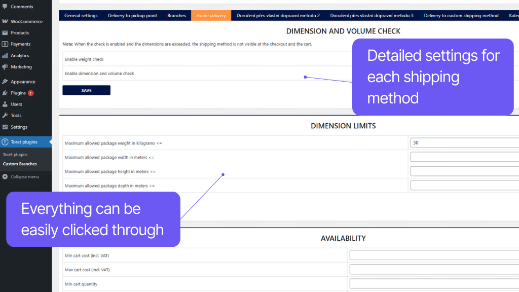519x292 pixels.
Task: Click the 'Enable weight check' label
Action: point(84,59)
